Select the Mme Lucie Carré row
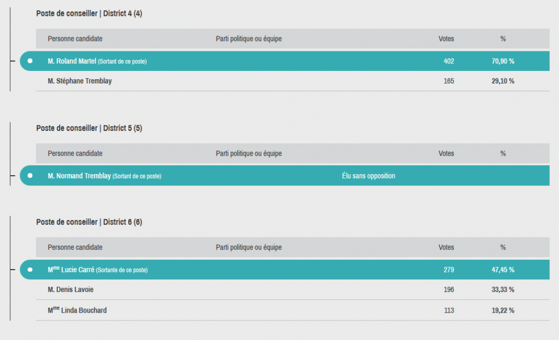 pos(284,270)
